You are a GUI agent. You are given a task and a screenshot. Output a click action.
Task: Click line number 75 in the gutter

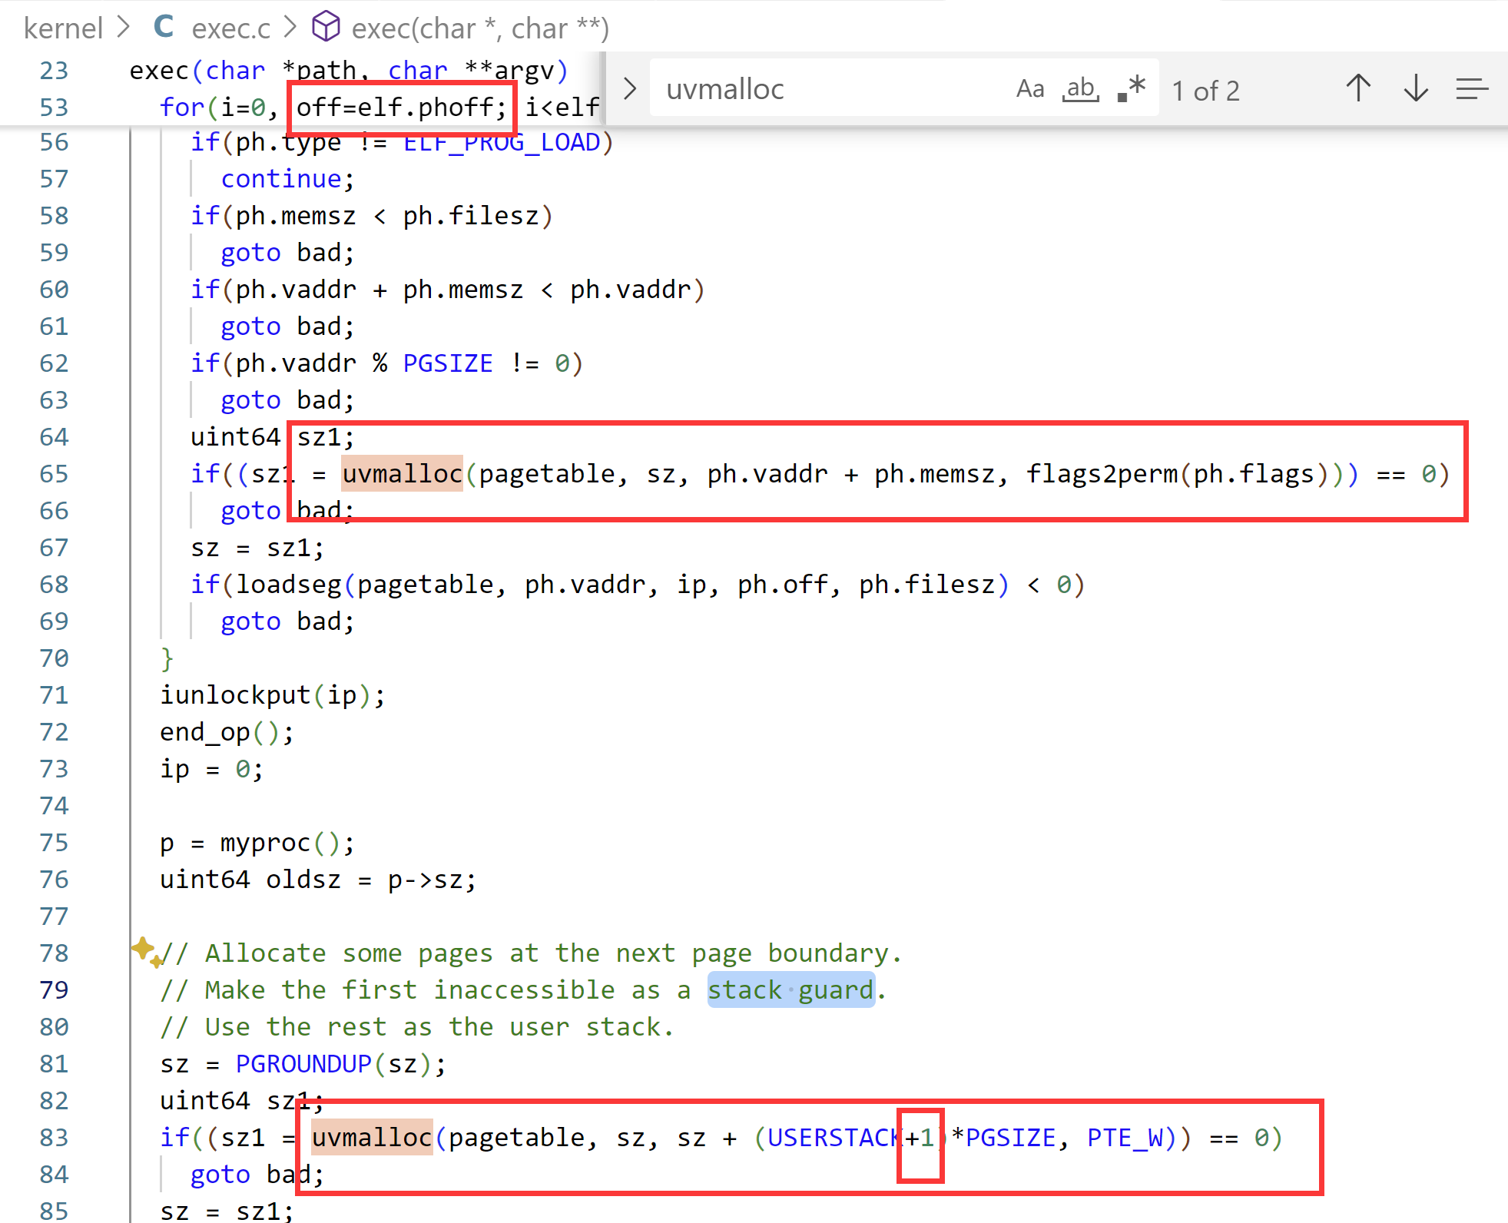click(x=53, y=842)
